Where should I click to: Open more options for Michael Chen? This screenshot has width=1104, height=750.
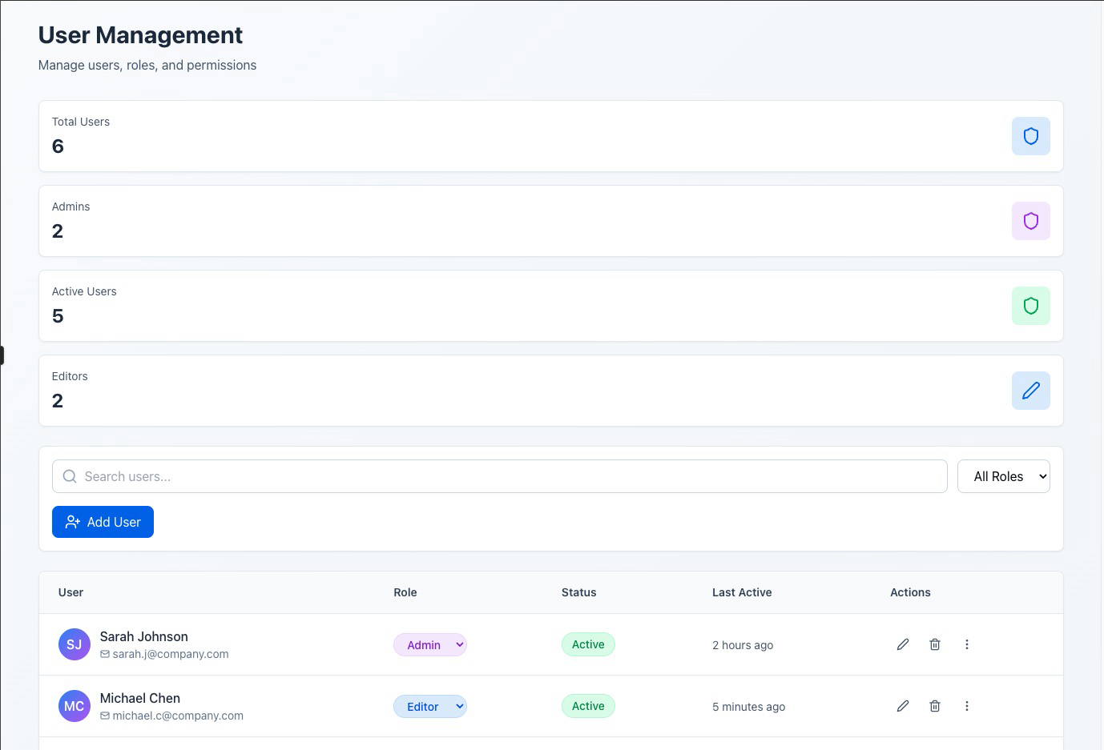(x=967, y=706)
